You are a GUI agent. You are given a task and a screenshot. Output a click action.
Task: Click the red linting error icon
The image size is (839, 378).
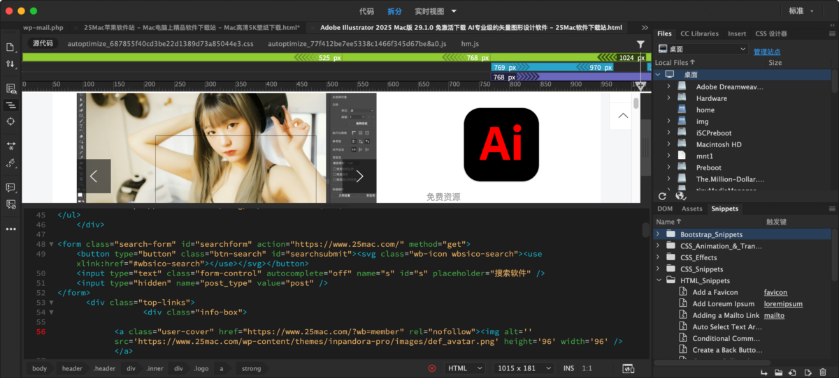pos(432,368)
